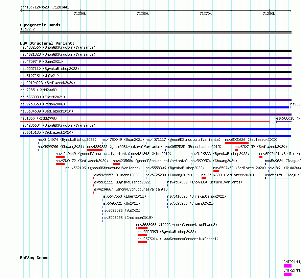Select nsv5699574 (Chuang2021) label
This screenshot has width=301, height=278.
(x=214, y=161)
